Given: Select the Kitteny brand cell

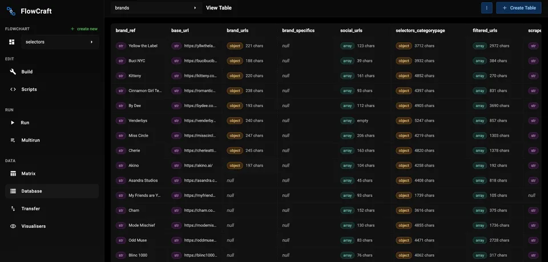Looking at the screenshot, I should (x=138, y=76).
